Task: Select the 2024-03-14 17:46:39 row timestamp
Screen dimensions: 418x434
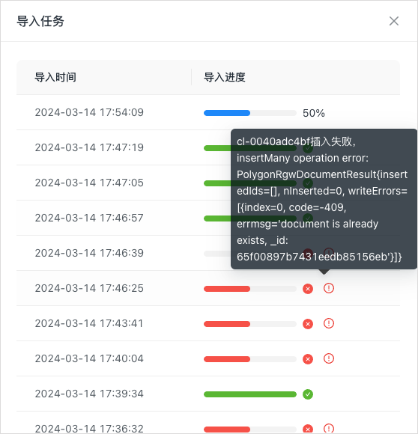Action: (89, 253)
